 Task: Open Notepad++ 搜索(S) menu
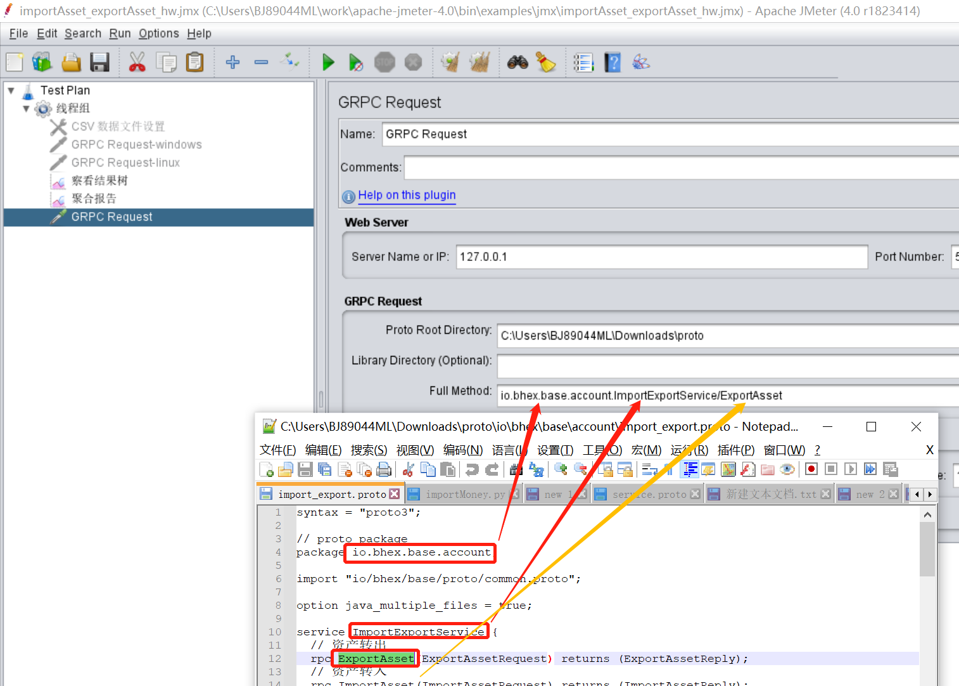369,450
